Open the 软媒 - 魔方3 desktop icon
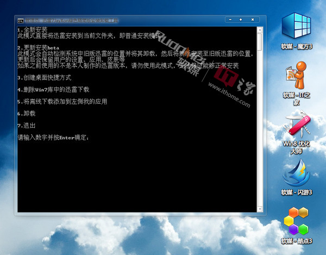 click(x=296, y=31)
